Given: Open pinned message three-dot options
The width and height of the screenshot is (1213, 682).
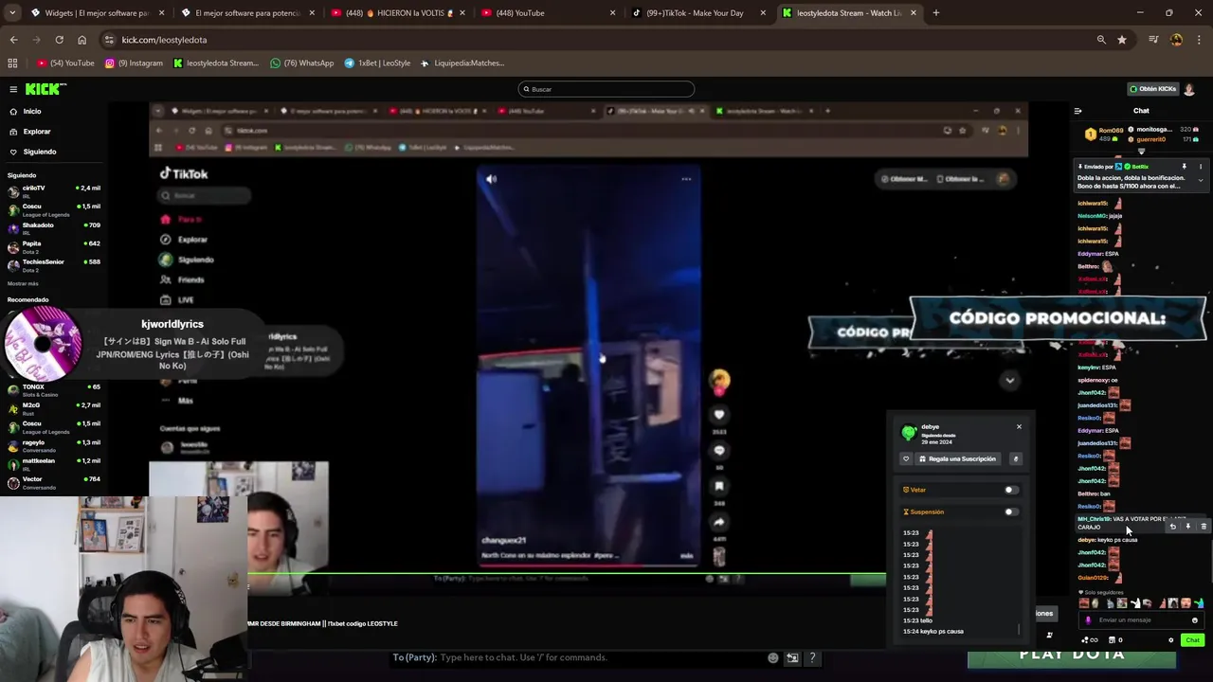Looking at the screenshot, I should (1201, 167).
